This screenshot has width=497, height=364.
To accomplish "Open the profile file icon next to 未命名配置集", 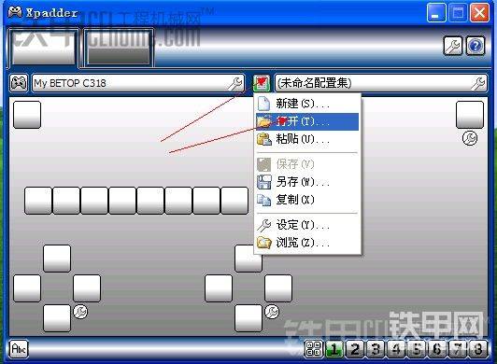I will 262,83.
